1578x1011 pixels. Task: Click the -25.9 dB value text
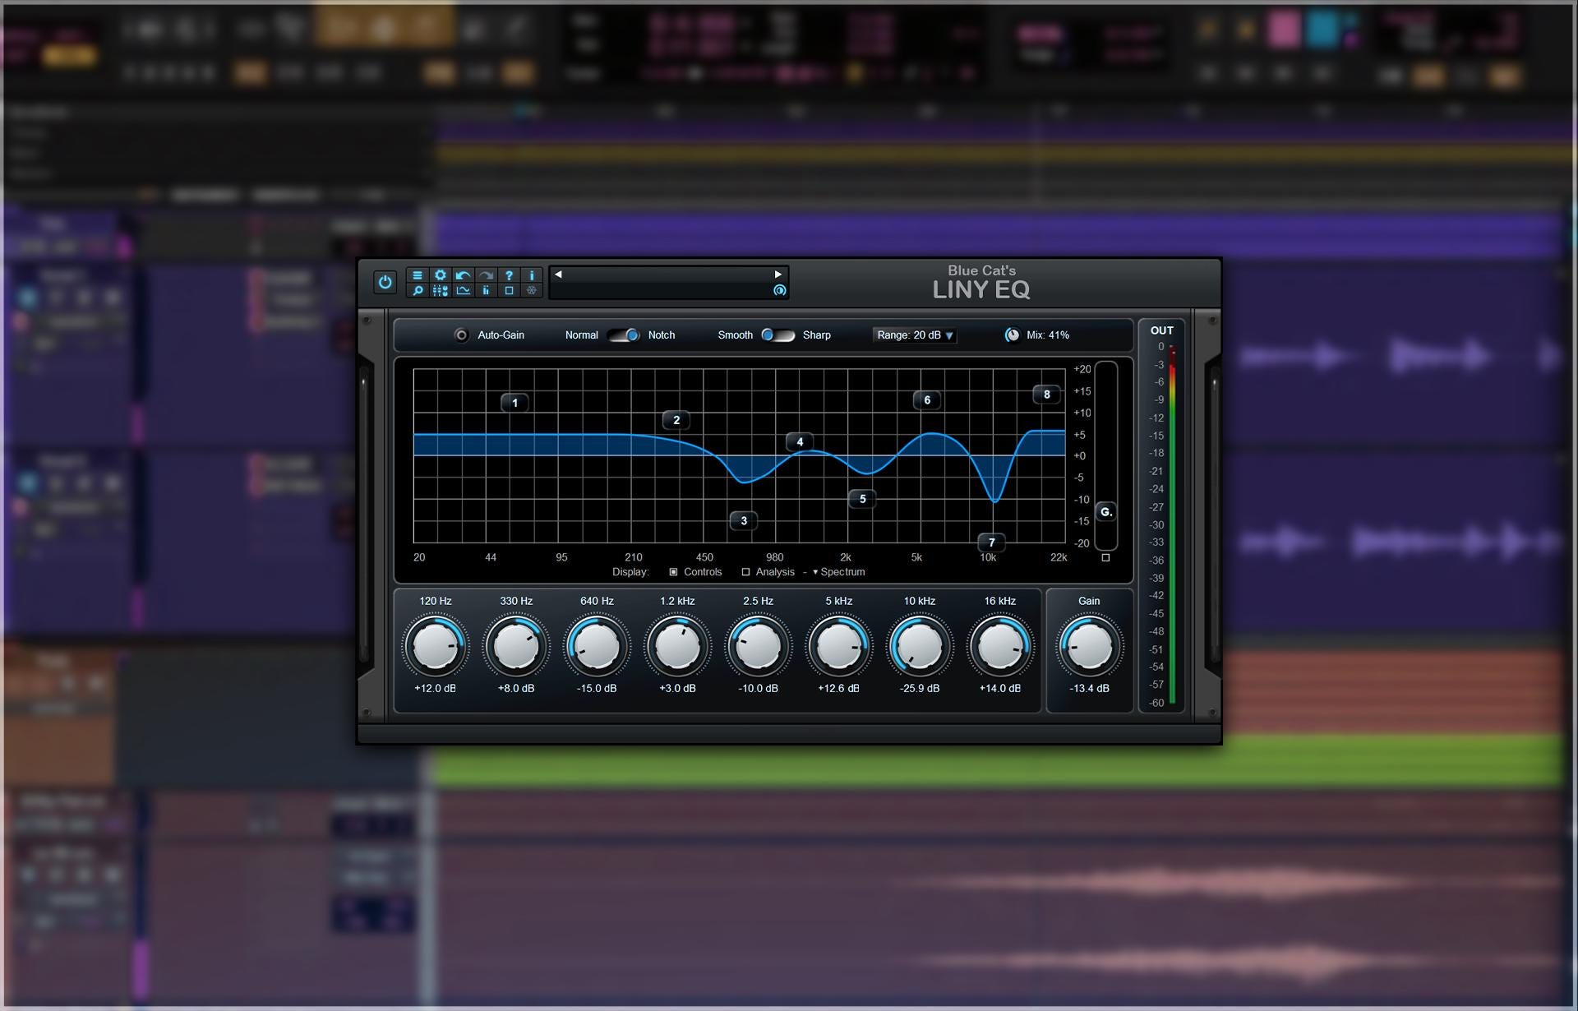(x=919, y=689)
